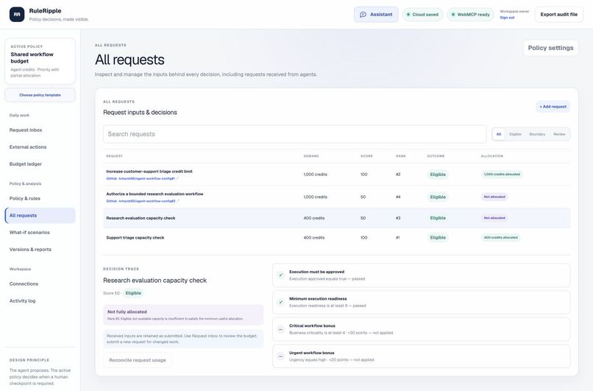The height and width of the screenshot is (391, 593).
Task: Select Research evaluation capacity check table row
Action: pos(336,218)
